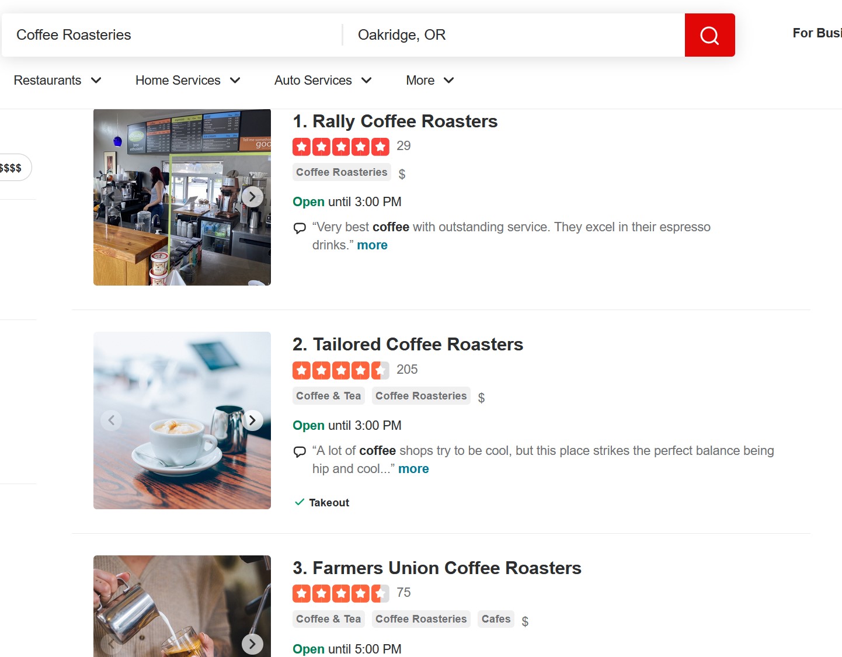Click Tailored Coffee Roasters star rating

[340, 370]
